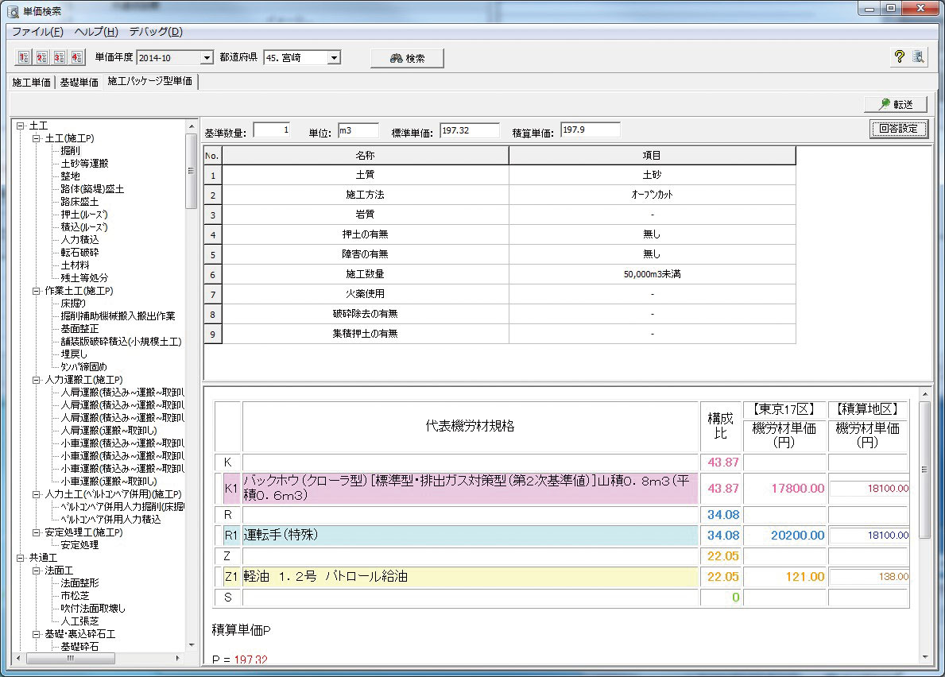Viewport: 945px width, 677px height.
Task: Select タンパ締固め in the tree
Action: pyautogui.click(x=83, y=367)
